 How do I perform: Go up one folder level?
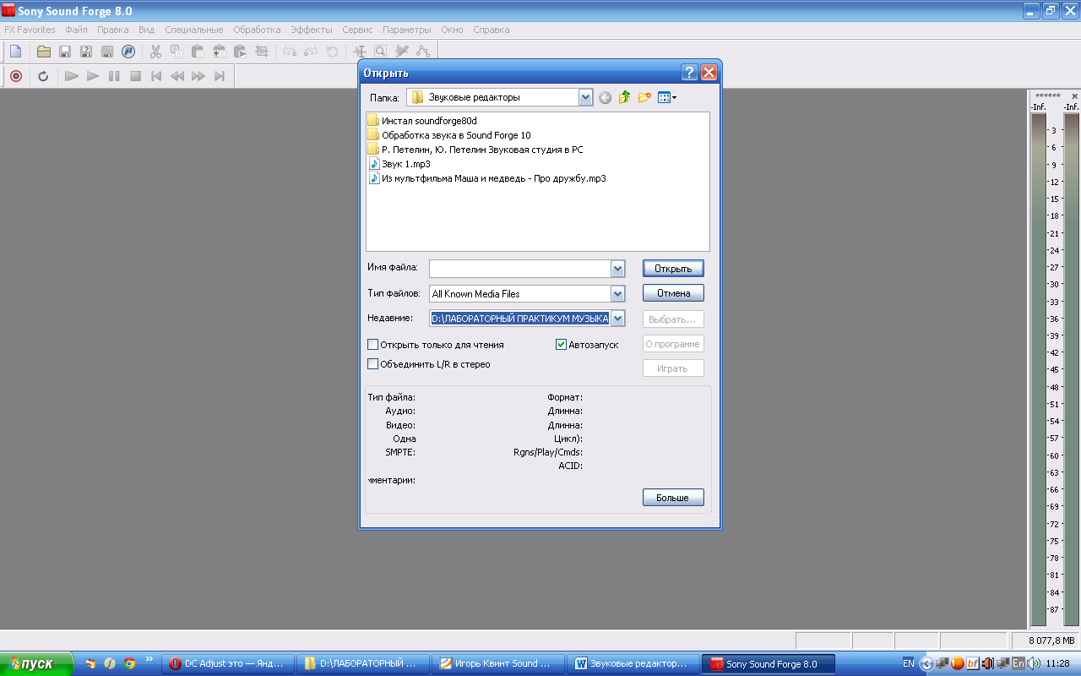tap(625, 98)
